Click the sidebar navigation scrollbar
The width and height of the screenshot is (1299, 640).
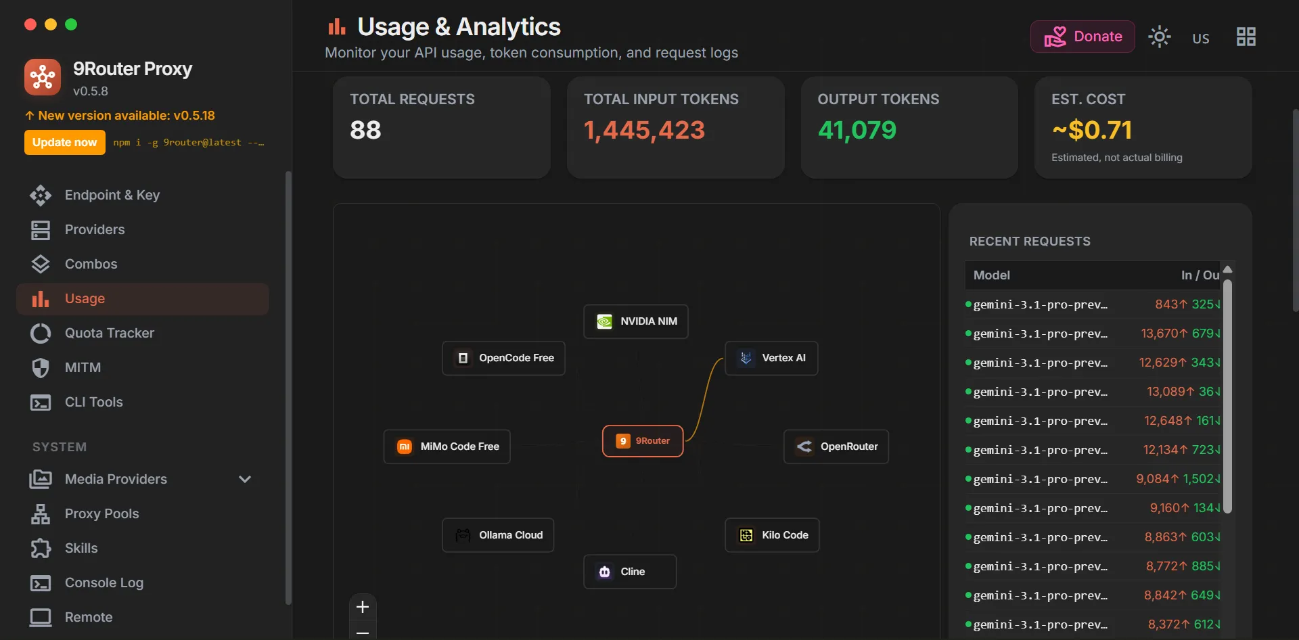[288, 388]
